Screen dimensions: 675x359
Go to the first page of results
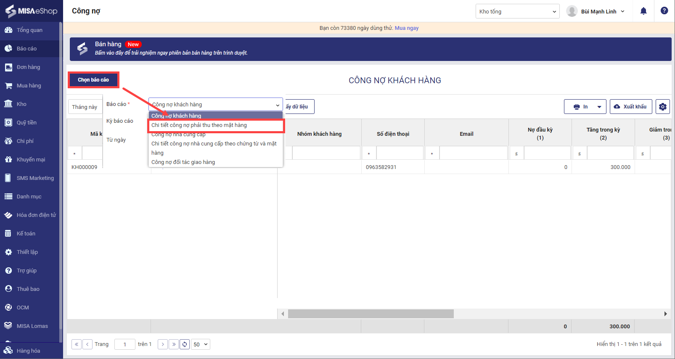coord(77,344)
